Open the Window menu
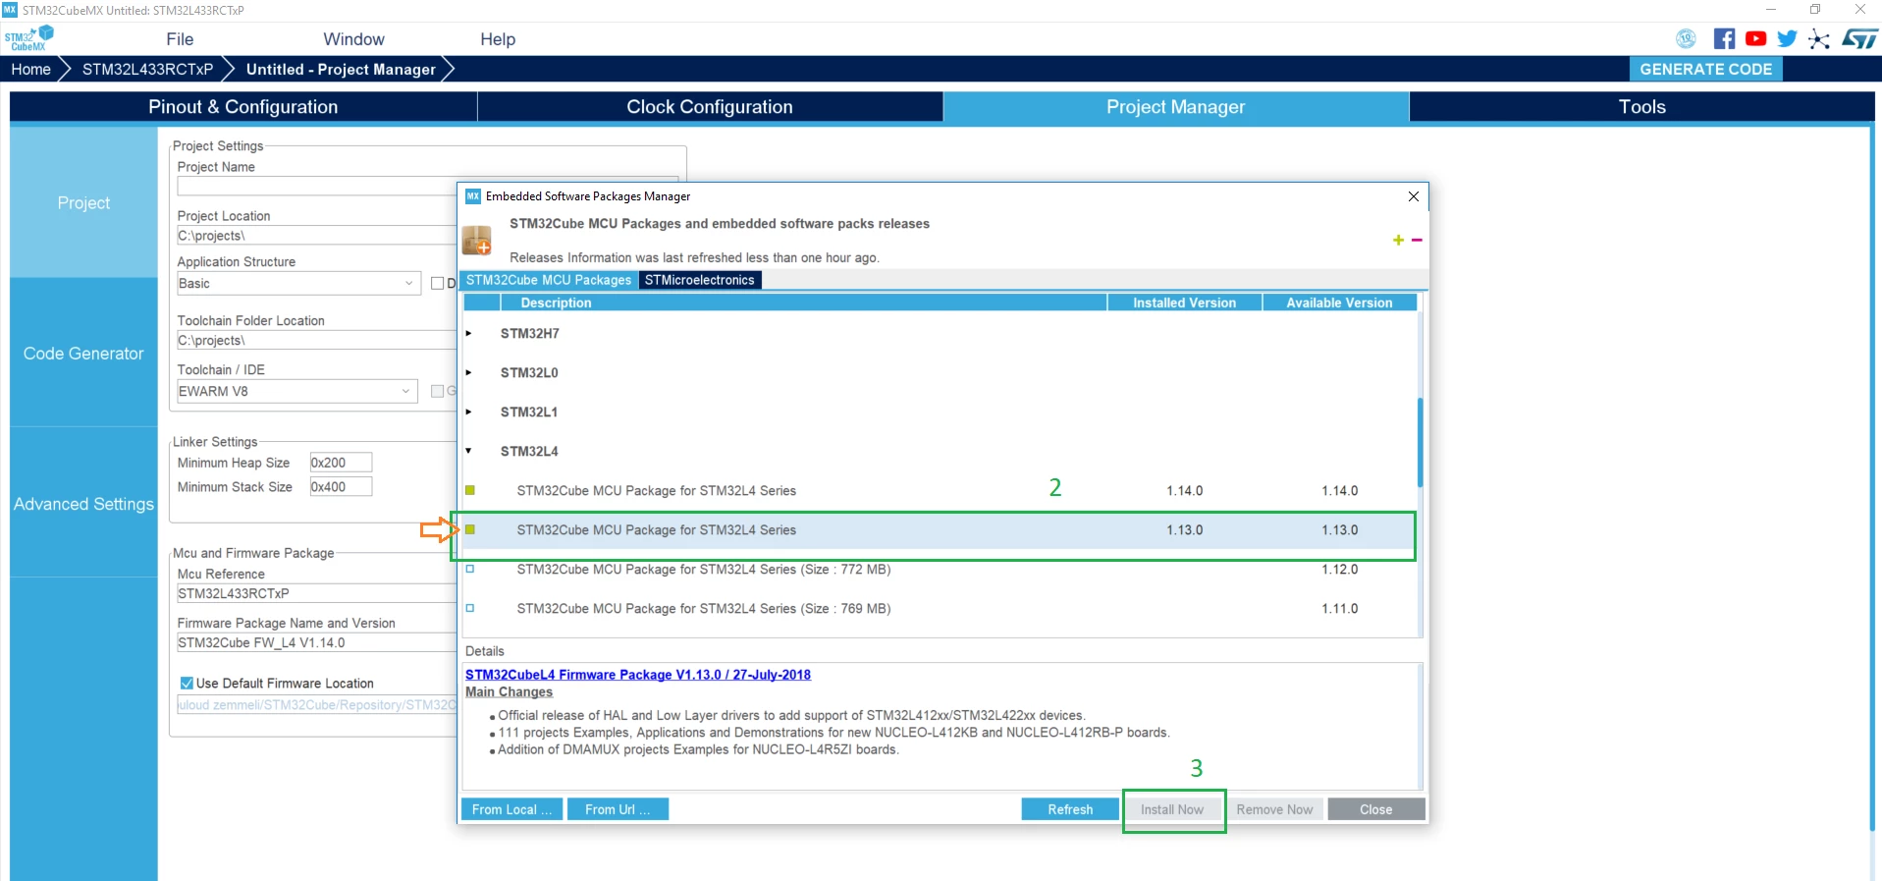1882x881 pixels. pyautogui.click(x=353, y=39)
